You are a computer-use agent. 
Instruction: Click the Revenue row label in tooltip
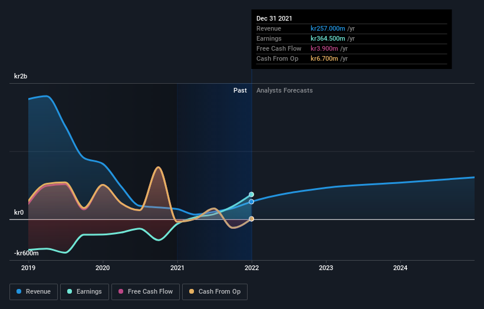269,28
